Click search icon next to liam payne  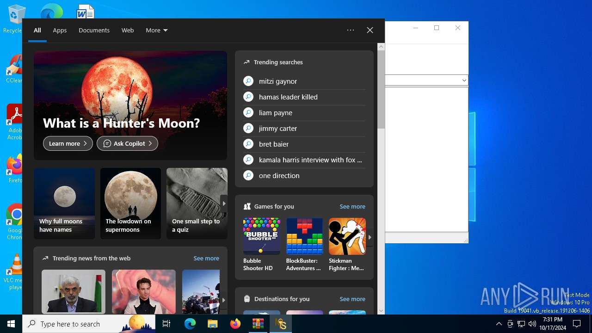pyautogui.click(x=248, y=113)
